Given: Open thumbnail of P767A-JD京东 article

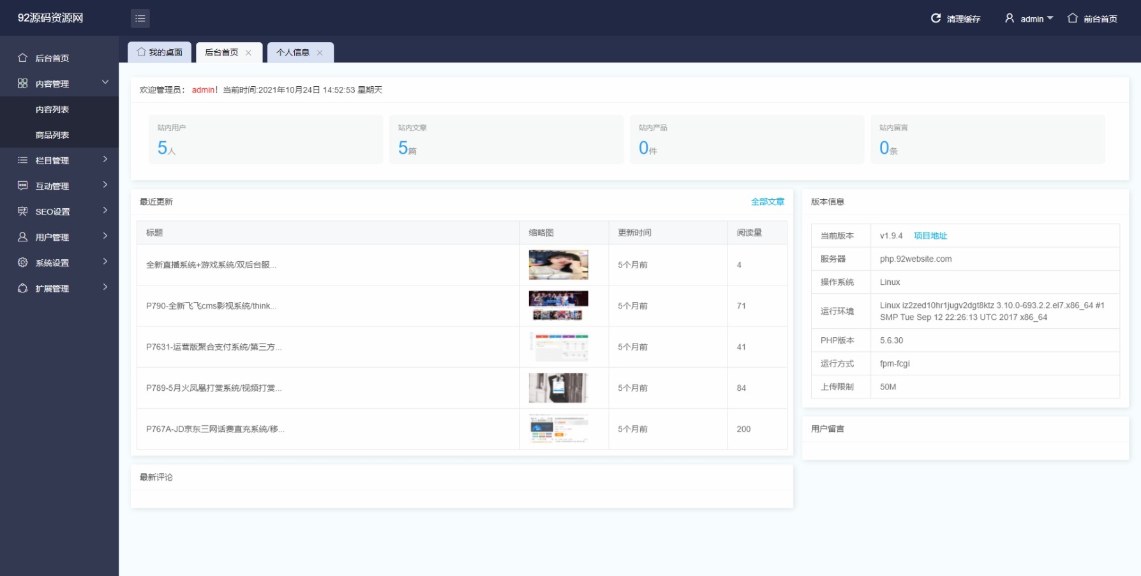Looking at the screenshot, I should pos(558,429).
